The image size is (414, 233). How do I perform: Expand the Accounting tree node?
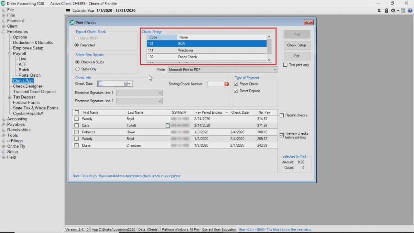pyautogui.click(x=4, y=119)
